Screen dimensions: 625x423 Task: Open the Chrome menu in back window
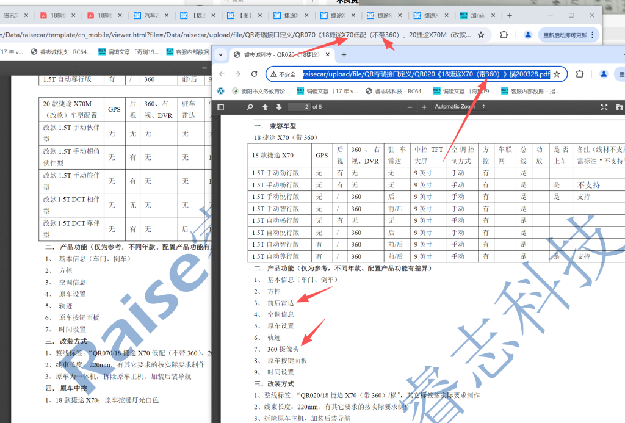point(593,35)
